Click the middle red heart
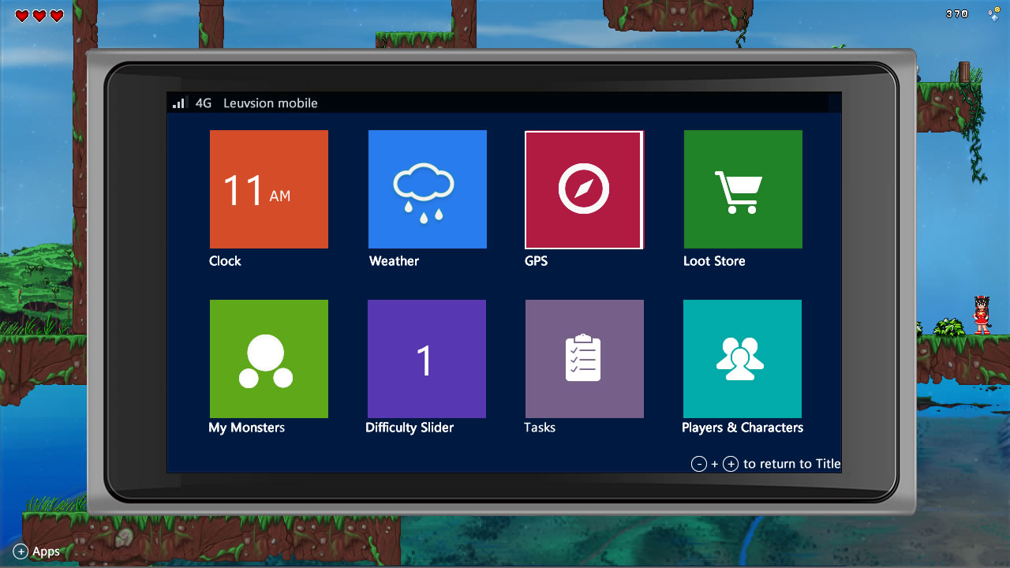This screenshot has width=1010, height=568. (x=39, y=16)
